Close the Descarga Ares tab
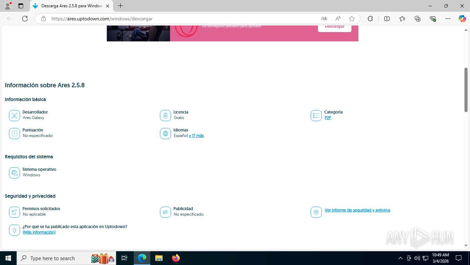Viewport: 470px width, 265px height. [x=108, y=6]
